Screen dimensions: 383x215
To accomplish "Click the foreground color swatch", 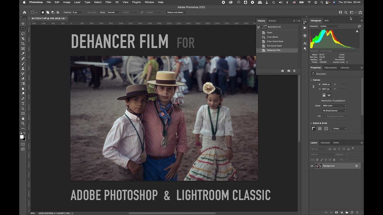I will 22,137.
